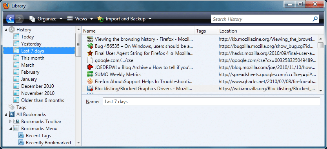The image size is (327, 149).
Task: Click the Views list icon
Action: 70,19
